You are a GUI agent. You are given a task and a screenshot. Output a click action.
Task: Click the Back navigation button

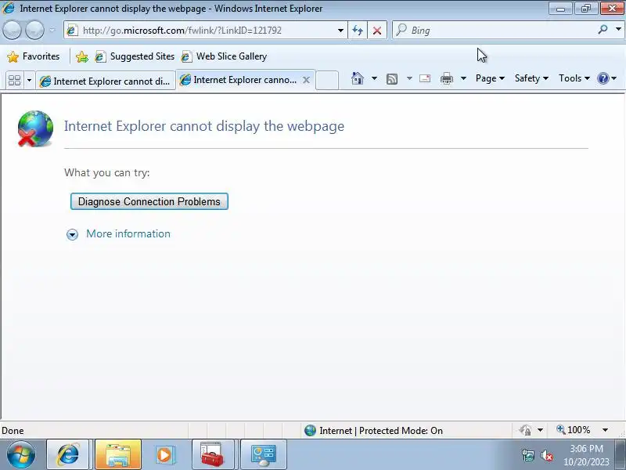[x=12, y=30]
